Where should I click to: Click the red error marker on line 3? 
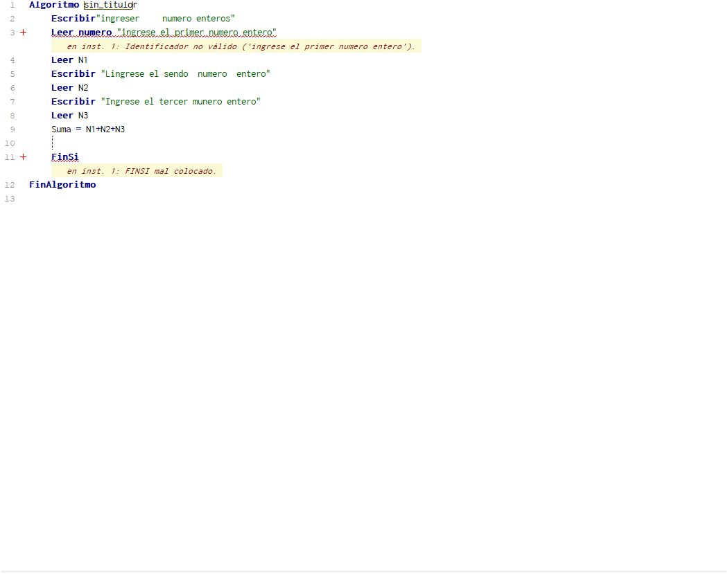23,33
